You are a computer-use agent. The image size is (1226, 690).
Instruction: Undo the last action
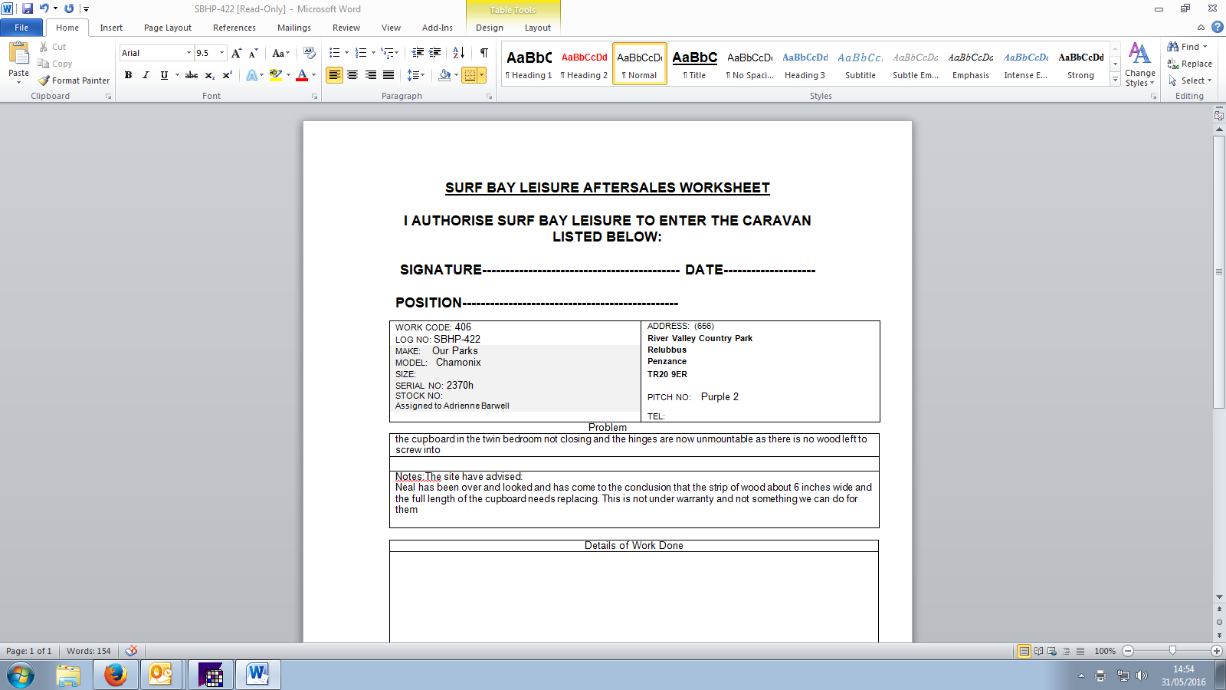pos(44,8)
